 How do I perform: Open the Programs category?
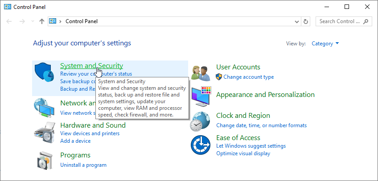pos(75,155)
